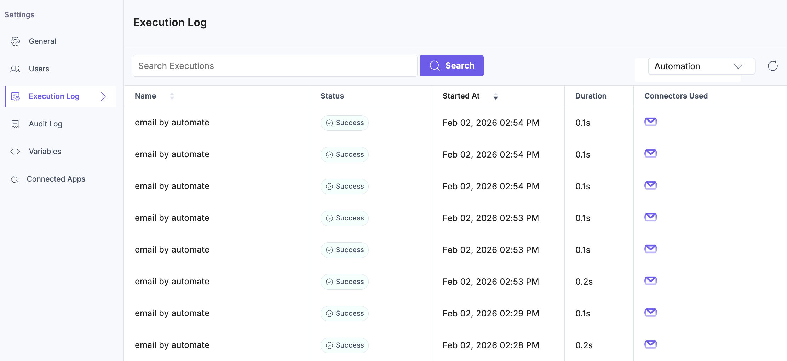The width and height of the screenshot is (787, 361).
Task: Click the Users sidebar icon
Action: [15, 69]
